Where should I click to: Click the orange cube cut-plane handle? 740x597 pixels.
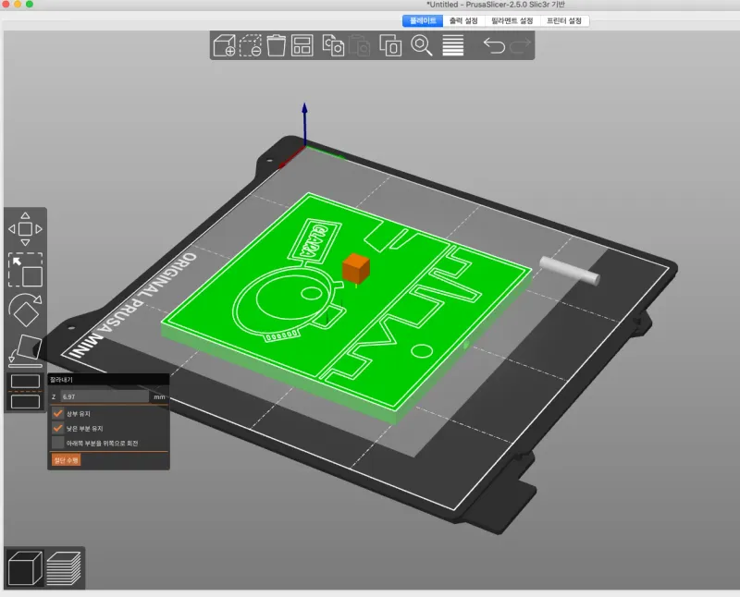tap(356, 268)
